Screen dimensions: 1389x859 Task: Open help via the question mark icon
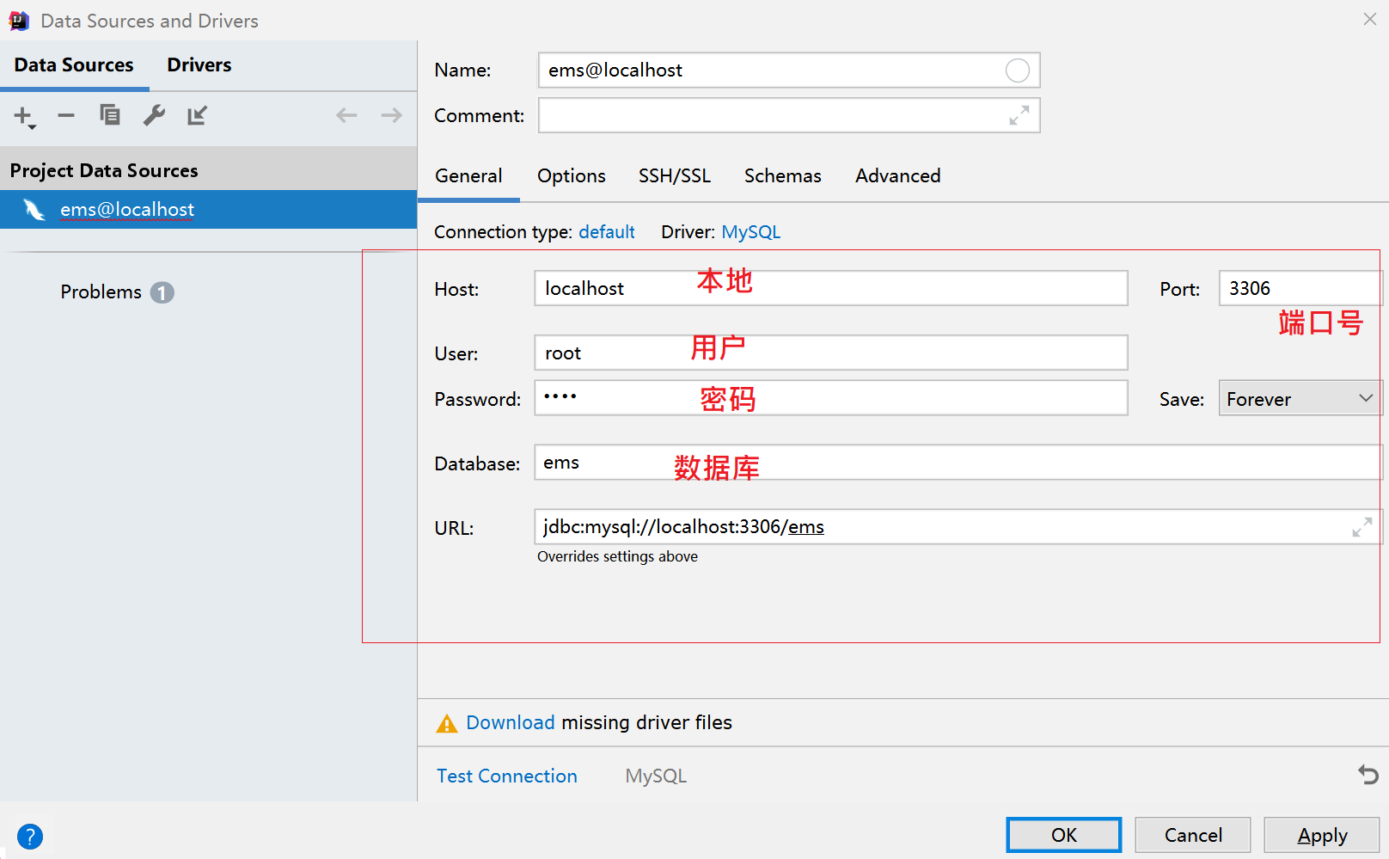pos(30,836)
